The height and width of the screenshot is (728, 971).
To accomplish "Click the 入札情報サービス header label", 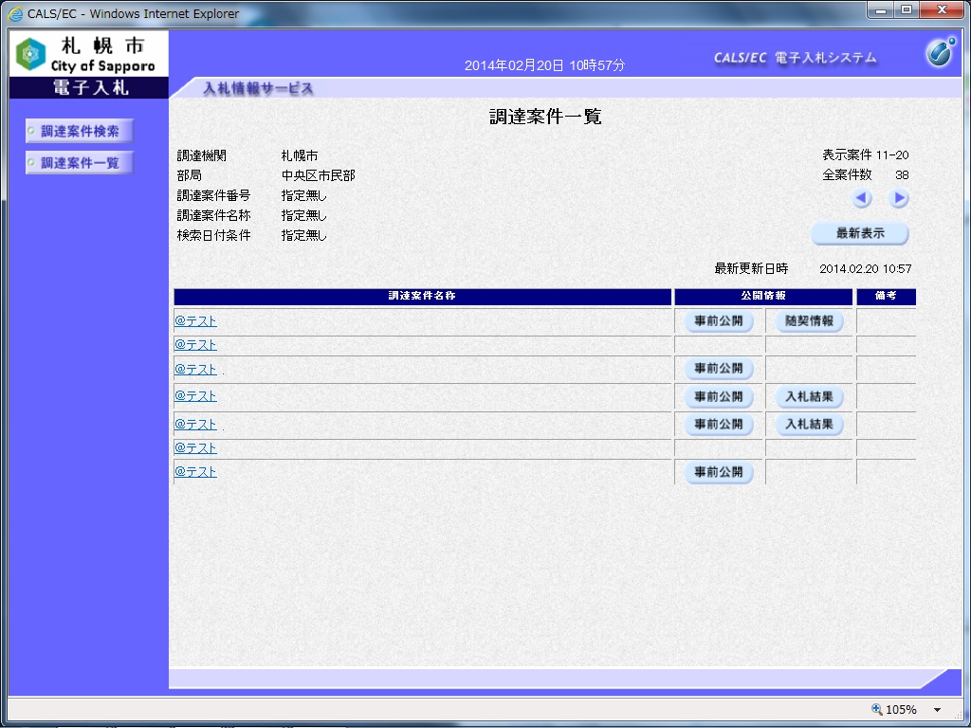I will tap(258, 88).
